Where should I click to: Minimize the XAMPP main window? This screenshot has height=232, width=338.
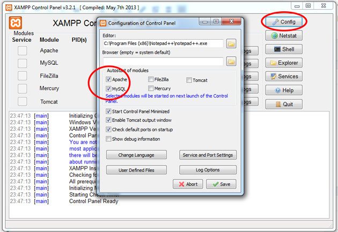[297, 6]
